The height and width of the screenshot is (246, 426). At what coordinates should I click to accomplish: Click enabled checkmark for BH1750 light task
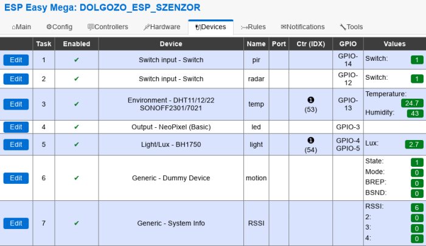point(77,144)
